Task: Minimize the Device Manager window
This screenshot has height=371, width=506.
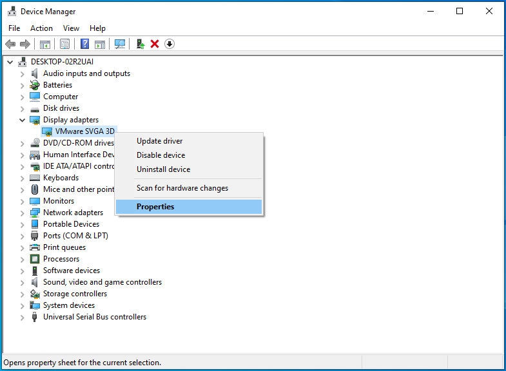Action: click(x=431, y=12)
